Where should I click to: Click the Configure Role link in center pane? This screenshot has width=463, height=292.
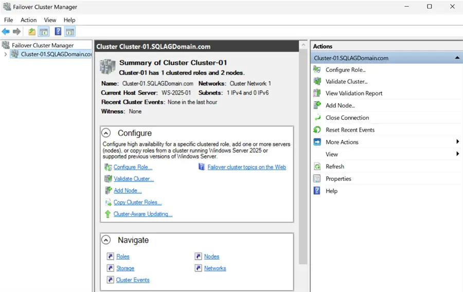coord(133,167)
